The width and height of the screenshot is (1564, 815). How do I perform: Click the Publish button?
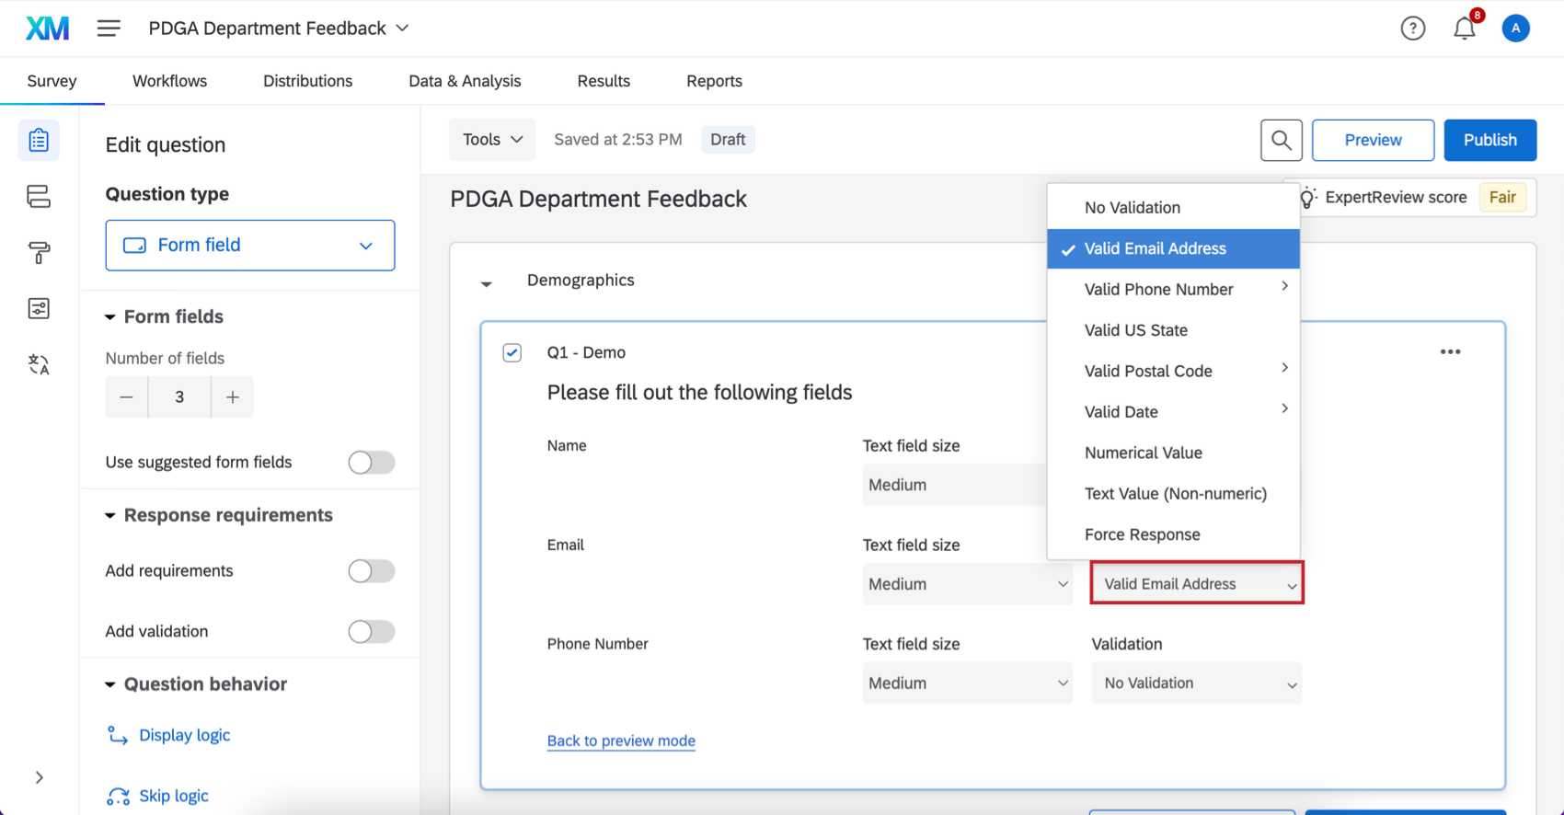pos(1489,140)
